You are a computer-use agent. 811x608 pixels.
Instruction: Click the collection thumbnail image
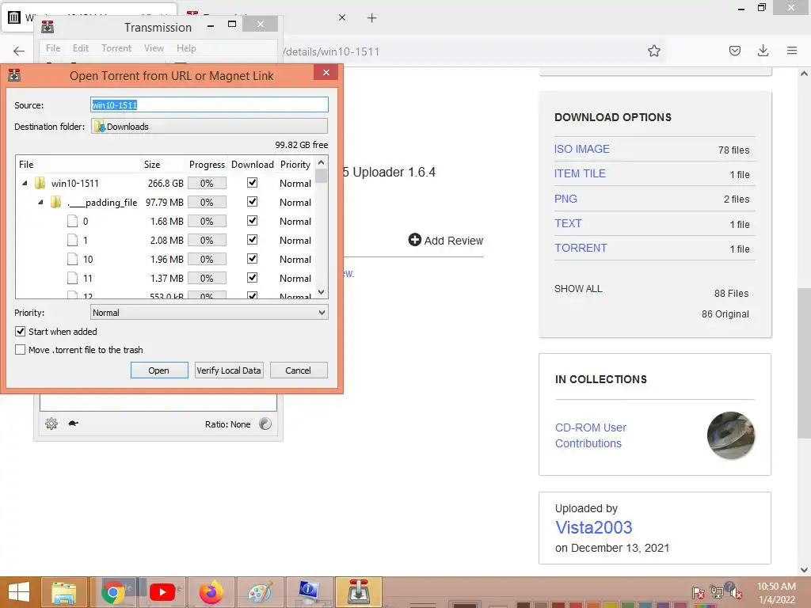tap(730, 435)
